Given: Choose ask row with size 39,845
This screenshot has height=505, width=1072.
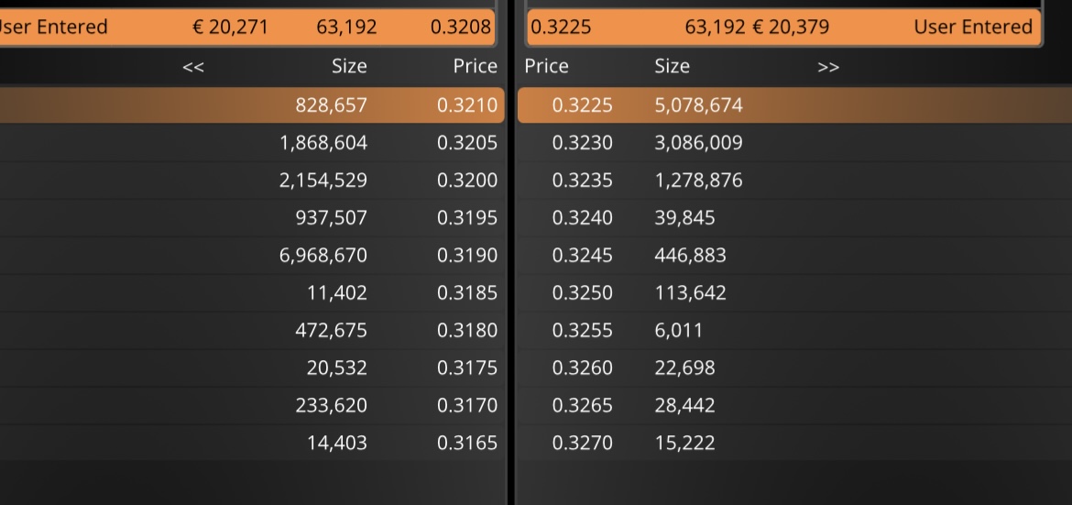Looking at the screenshot, I should (794, 217).
